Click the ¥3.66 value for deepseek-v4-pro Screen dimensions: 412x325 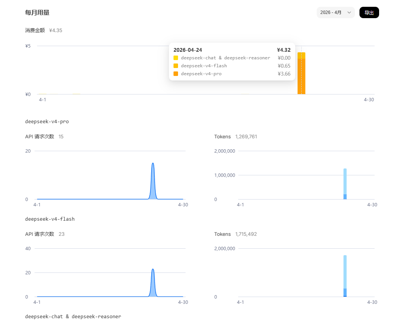click(x=284, y=74)
